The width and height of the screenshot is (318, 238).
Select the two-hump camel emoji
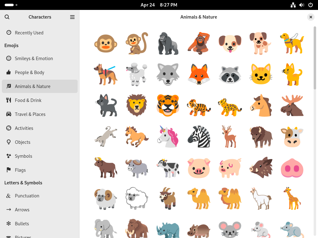coord(230,199)
